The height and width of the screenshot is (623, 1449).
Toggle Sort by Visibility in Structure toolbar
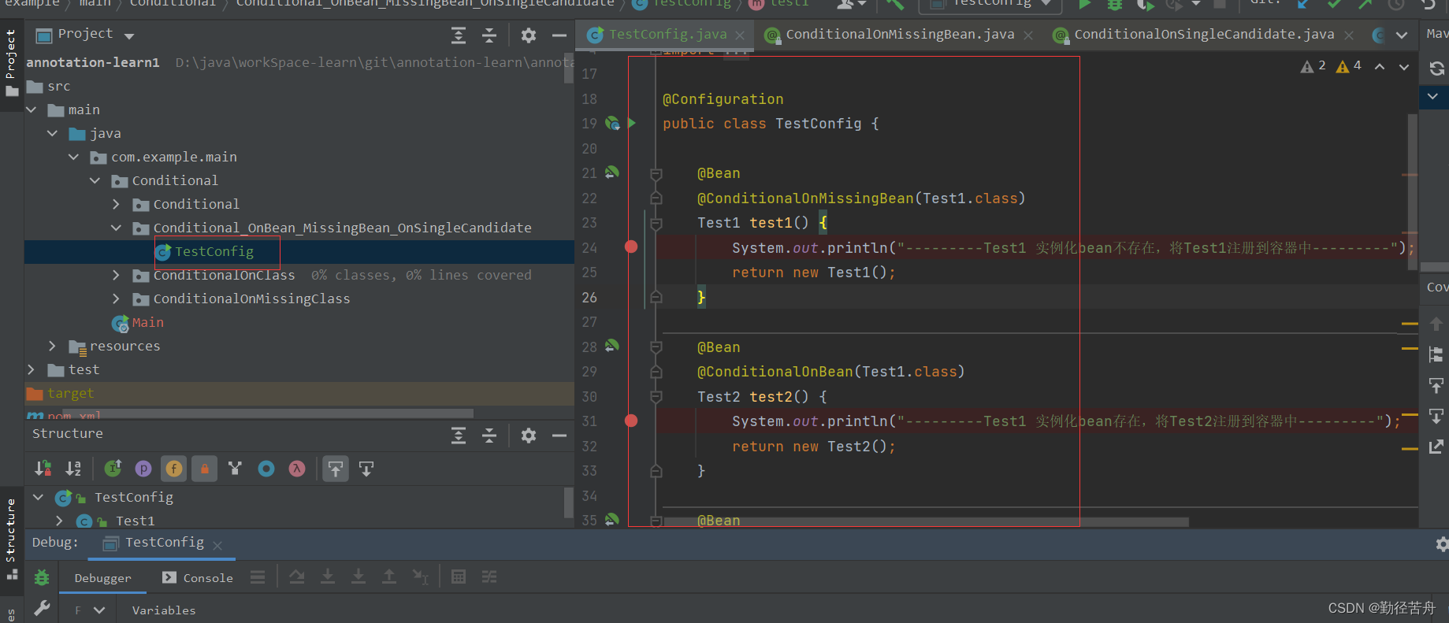(x=43, y=469)
